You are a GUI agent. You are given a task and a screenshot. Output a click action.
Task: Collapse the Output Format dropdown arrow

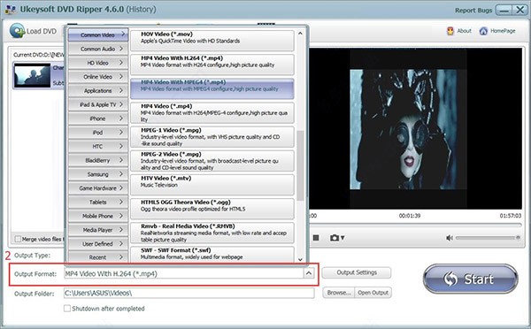[x=309, y=273]
